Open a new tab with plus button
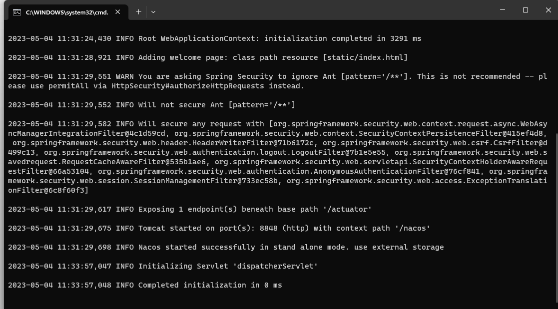 coord(138,12)
